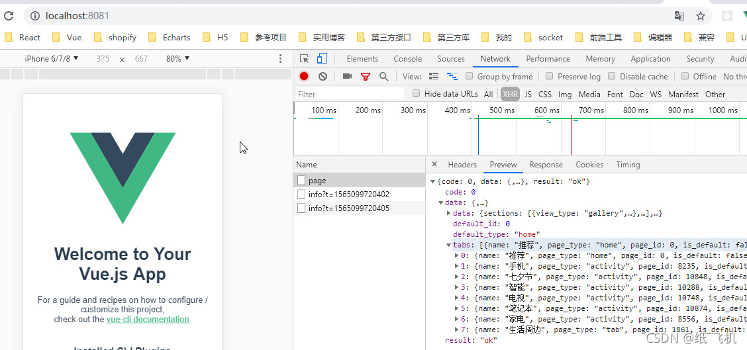Open Headers tab of request
This screenshot has width=747, height=350.
point(462,164)
